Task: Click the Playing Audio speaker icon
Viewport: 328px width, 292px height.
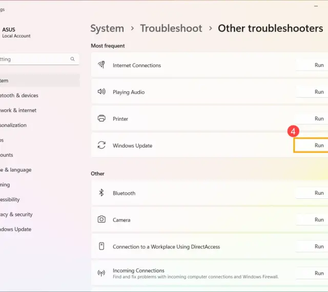Action: (x=101, y=92)
